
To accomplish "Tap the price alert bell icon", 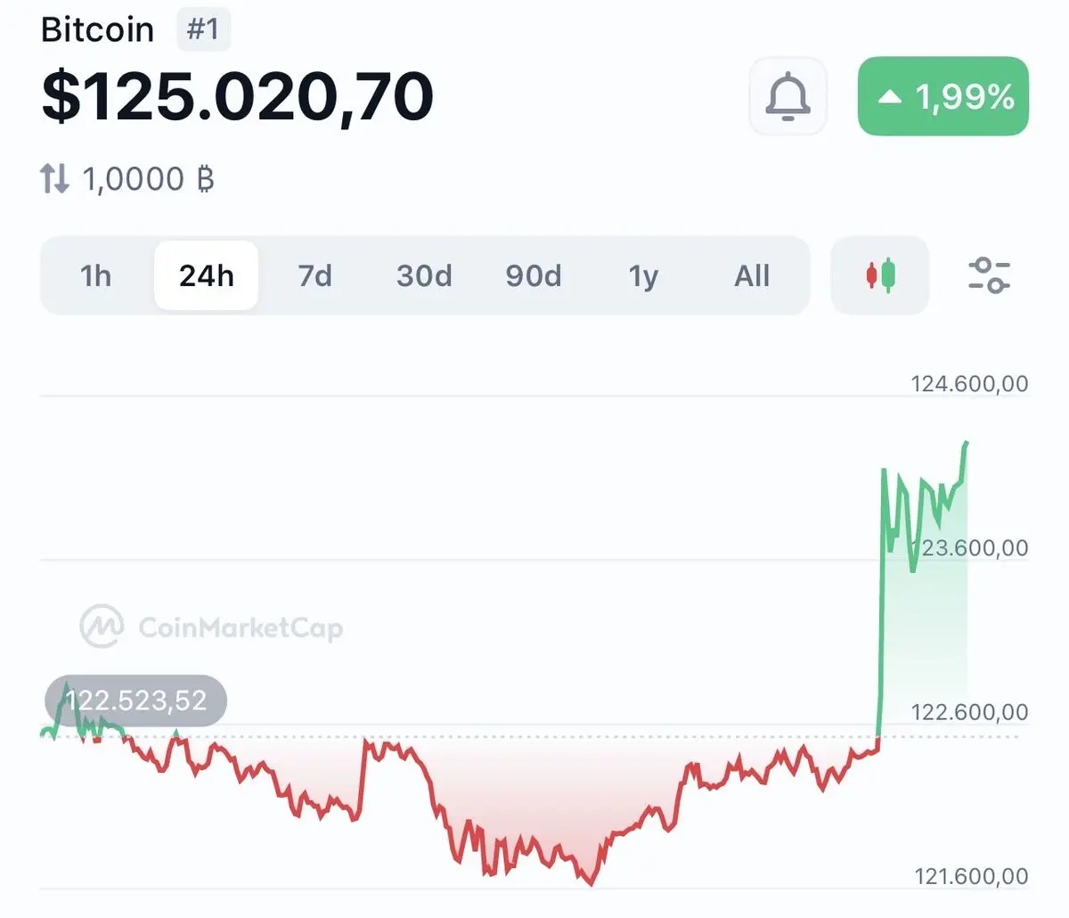I will (x=787, y=96).
